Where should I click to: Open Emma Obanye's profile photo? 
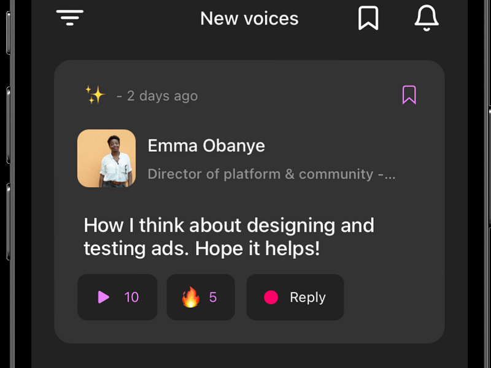(x=106, y=158)
